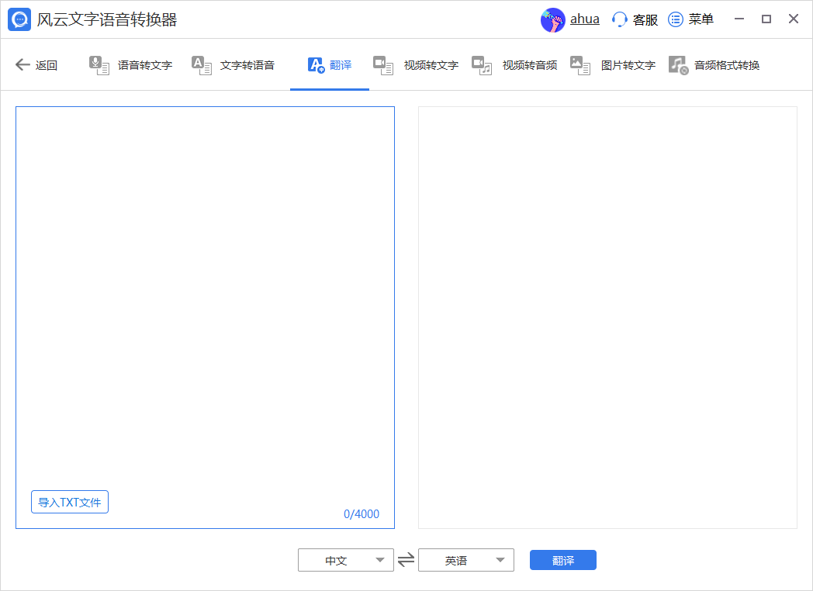Image resolution: width=813 pixels, height=591 pixels.
Task: Swap source and target languages
Action: 406,560
